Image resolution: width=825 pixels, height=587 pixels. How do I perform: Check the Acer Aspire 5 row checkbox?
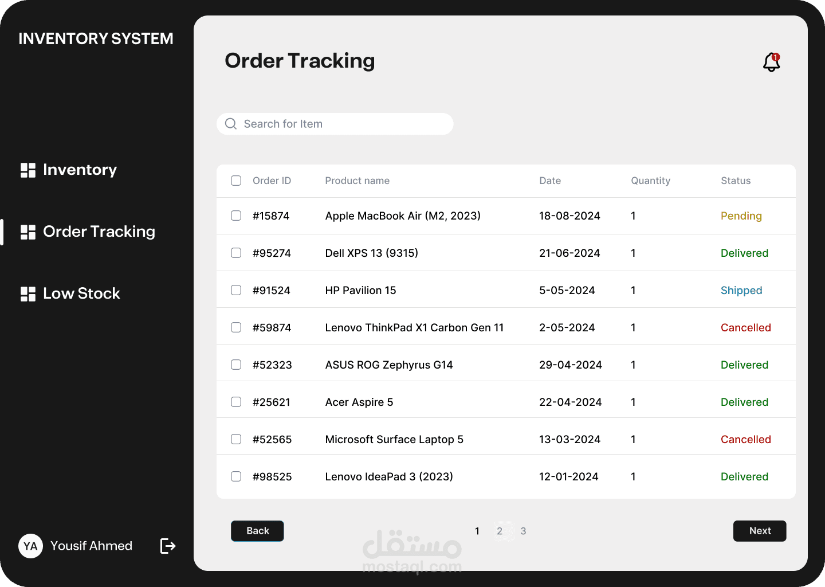(x=236, y=402)
